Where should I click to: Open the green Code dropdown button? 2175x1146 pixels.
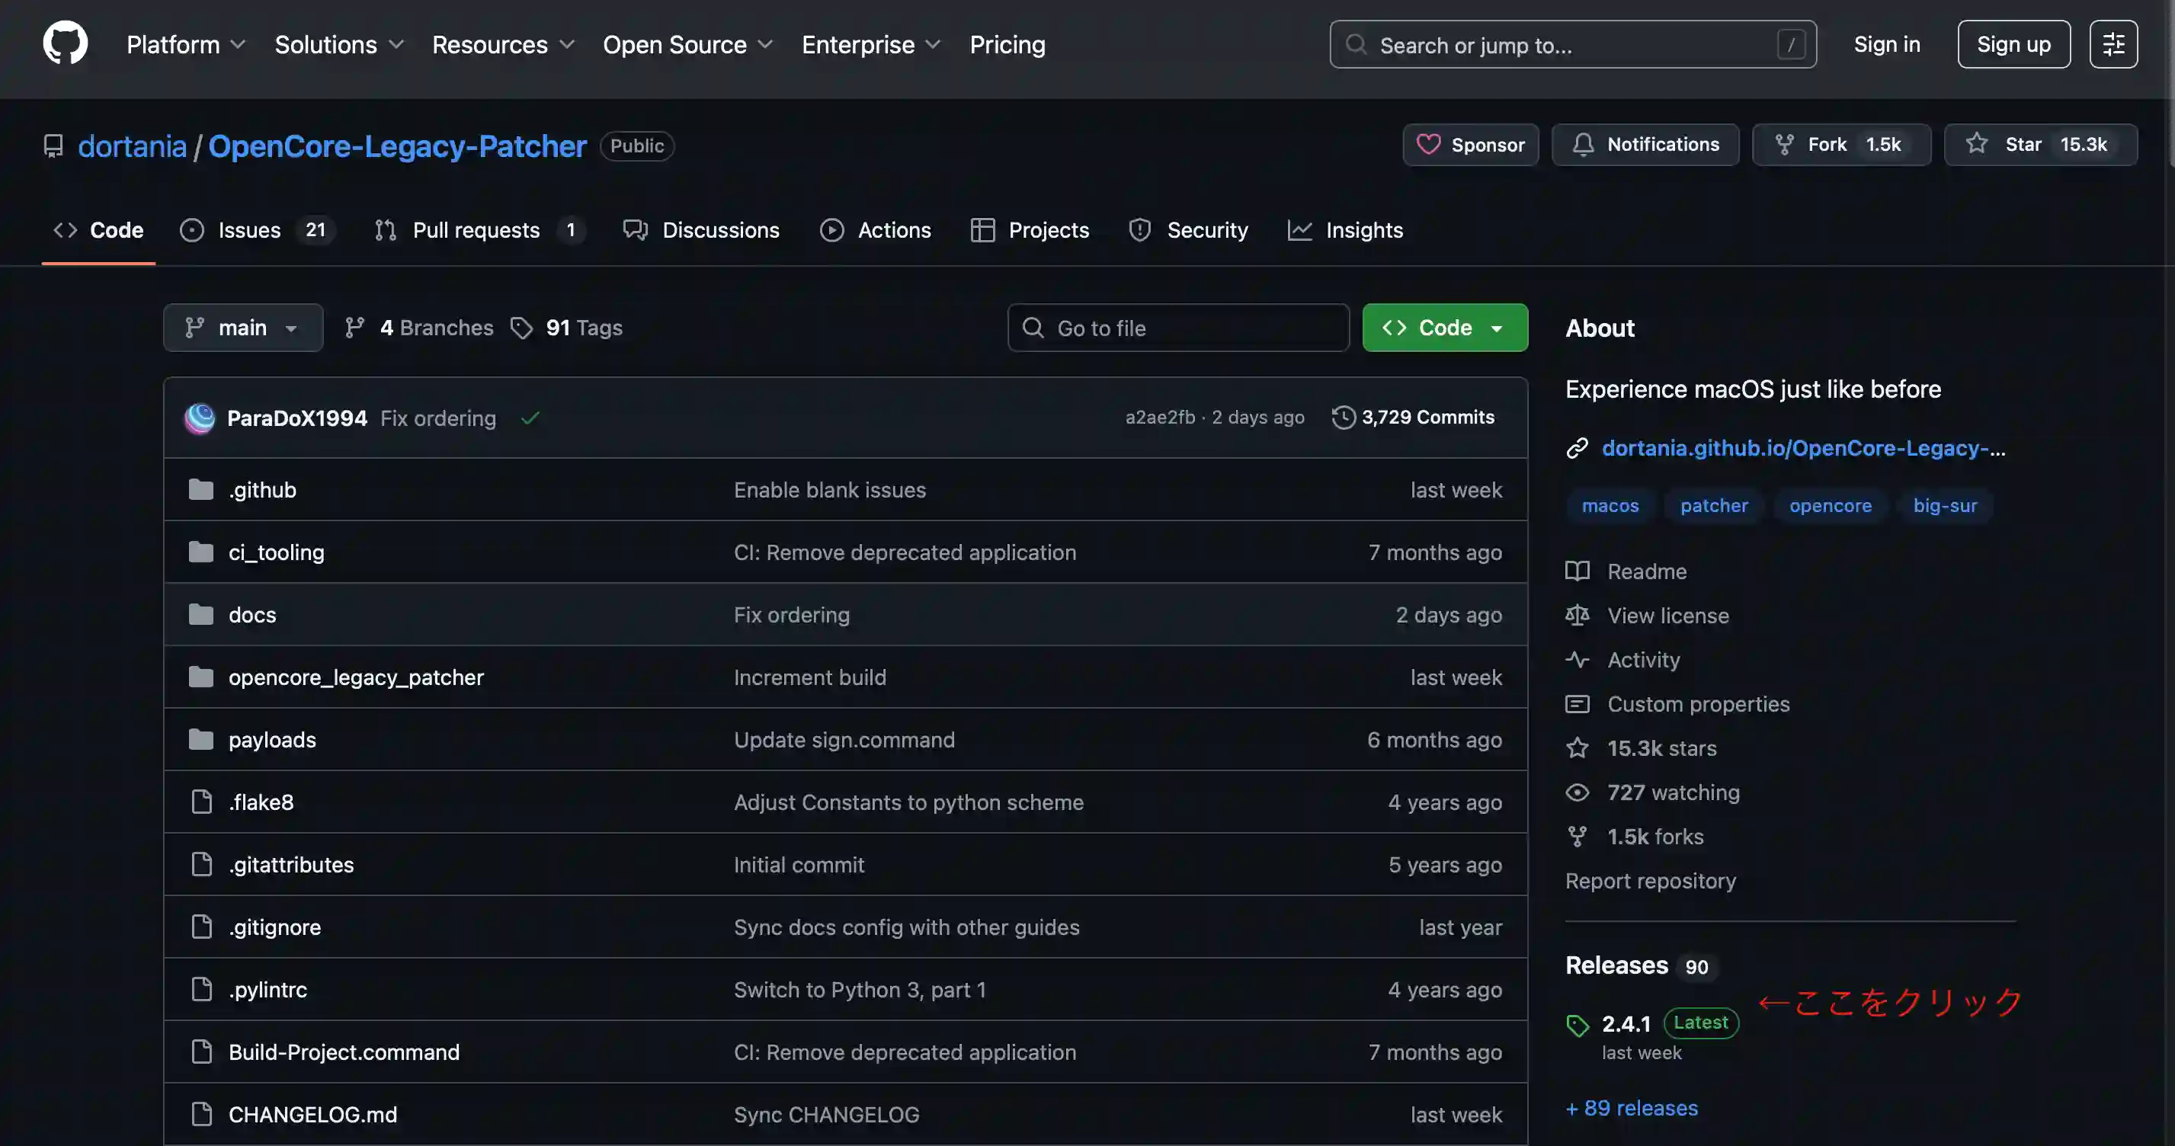pos(1446,328)
